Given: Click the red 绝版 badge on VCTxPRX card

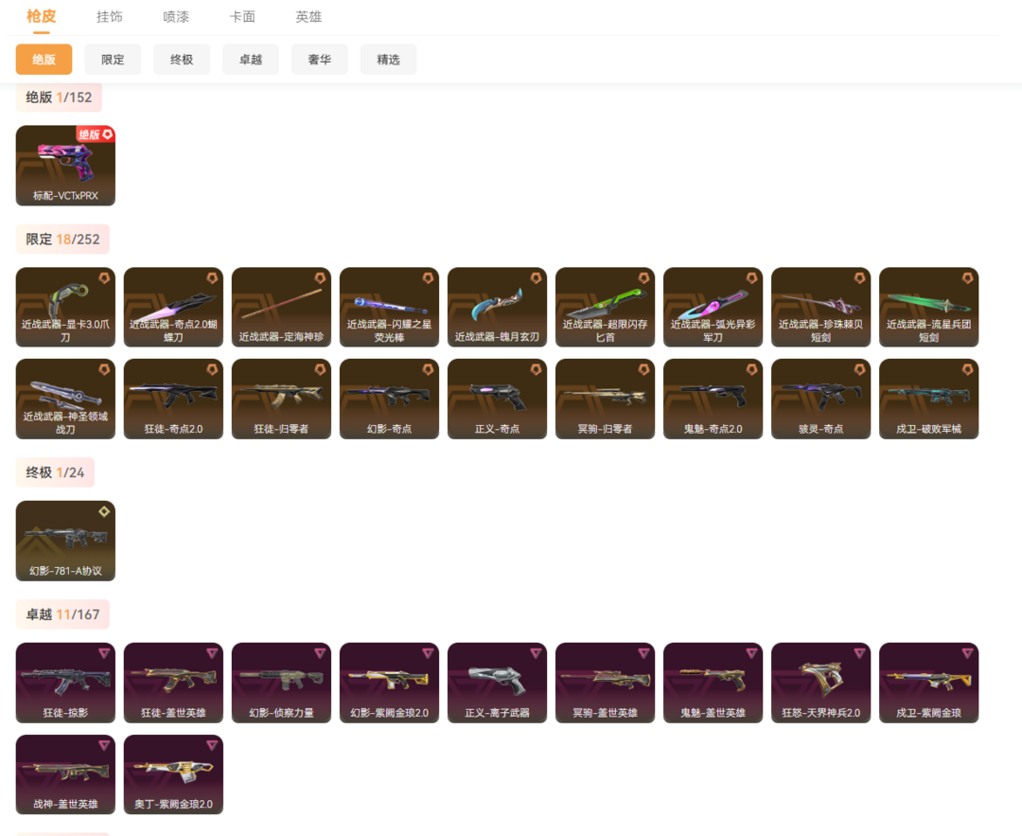Looking at the screenshot, I should [x=96, y=134].
